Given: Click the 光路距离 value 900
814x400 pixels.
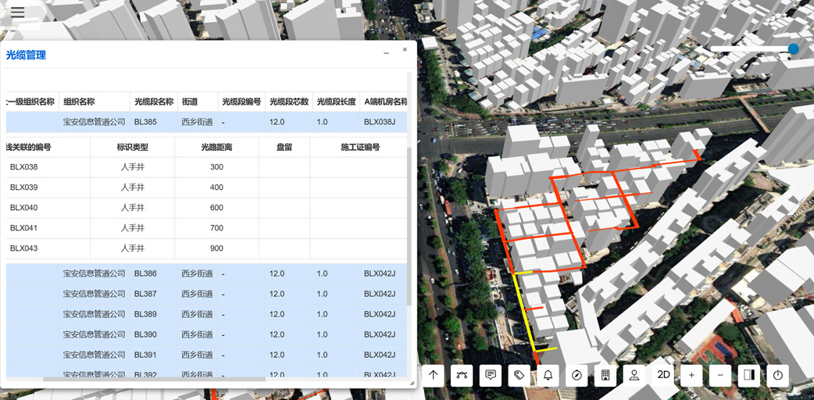Looking at the screenshot, I should (x=216, y=248).
